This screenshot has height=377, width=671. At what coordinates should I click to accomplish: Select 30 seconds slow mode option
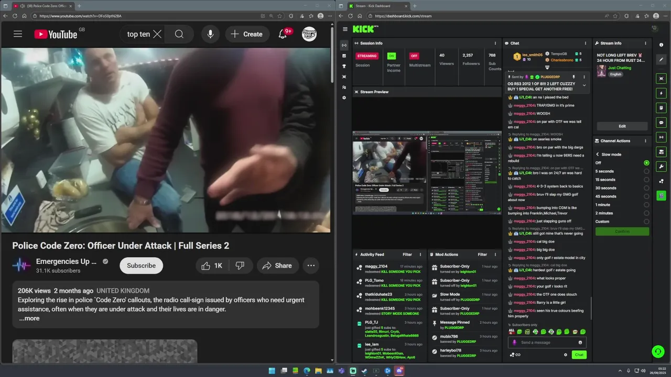click(x=646, y=188)
